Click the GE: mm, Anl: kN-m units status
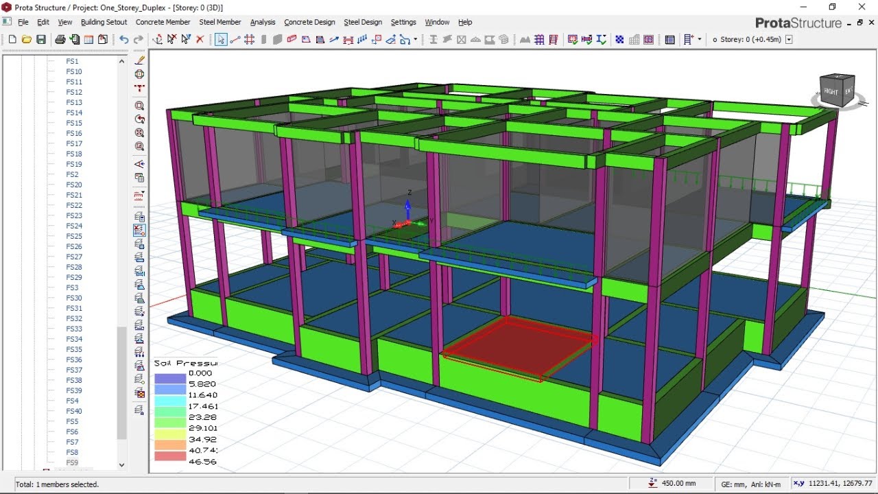 pyautogui.click(x=750, y=484)
